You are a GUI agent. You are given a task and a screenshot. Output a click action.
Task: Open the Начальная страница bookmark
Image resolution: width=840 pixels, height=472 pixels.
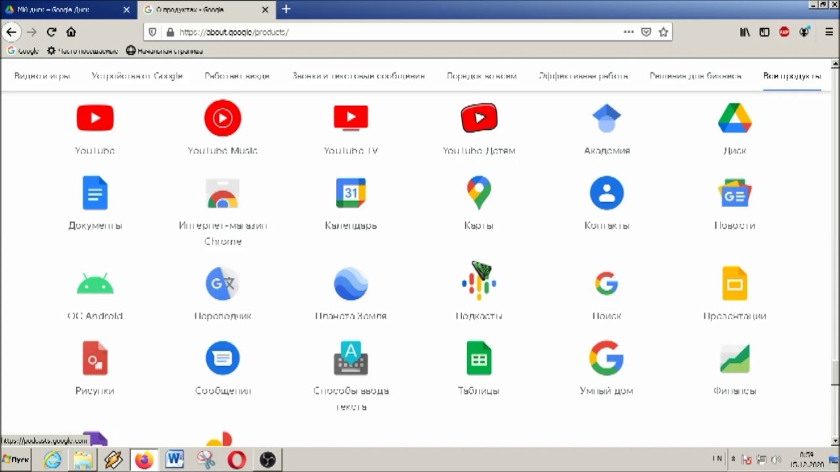click(164, 51)
